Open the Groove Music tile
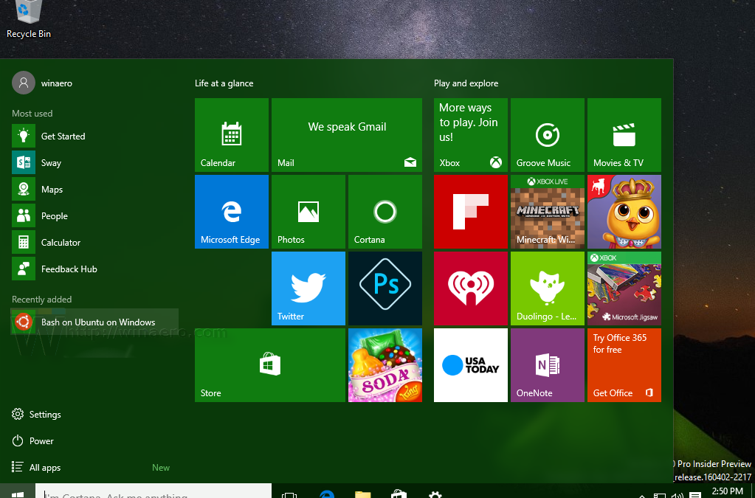Image resolution: width=755 pixels, height=498 pixels. (547, 135)
